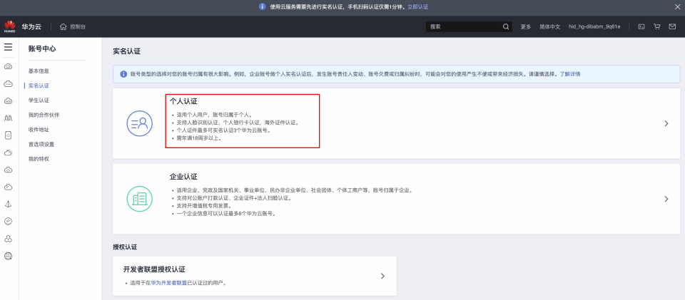Click the 立即认证 link in banner
This screenshot has width=685, height=300.
pos(417,6)
